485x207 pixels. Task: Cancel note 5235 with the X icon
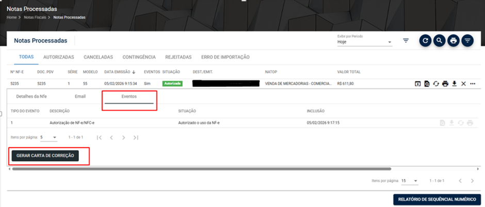click(x=463, y=83)
